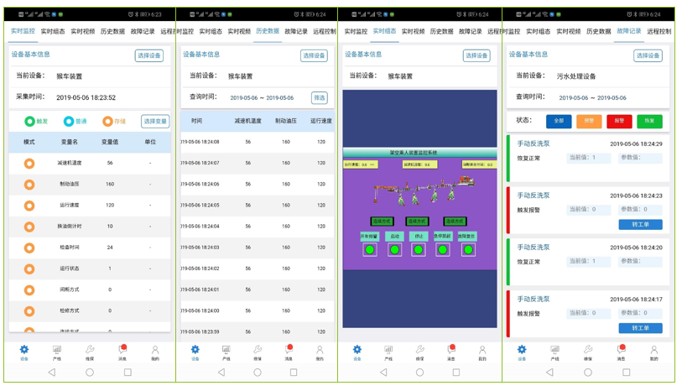Switch to 实时视频 tab on leftmost screen

click(82, 32)
